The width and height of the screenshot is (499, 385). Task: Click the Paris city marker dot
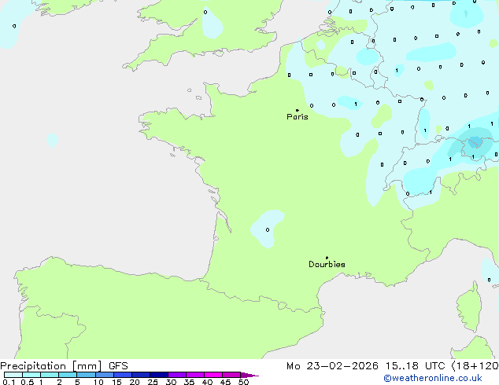[x=297, y=110]
